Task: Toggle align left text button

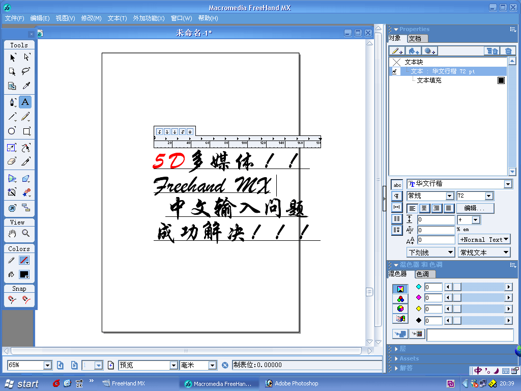Action: pos(412,208)
